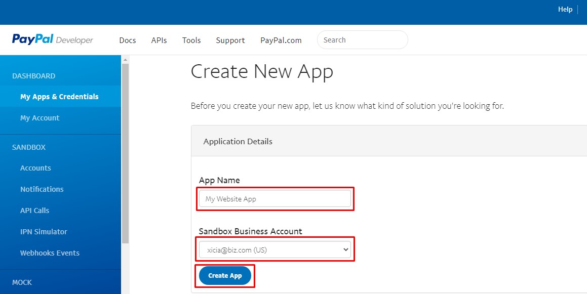Screen dimensions: 587x294
Task: Open My Account in the sidebar
Action: (x=40, y=118)
